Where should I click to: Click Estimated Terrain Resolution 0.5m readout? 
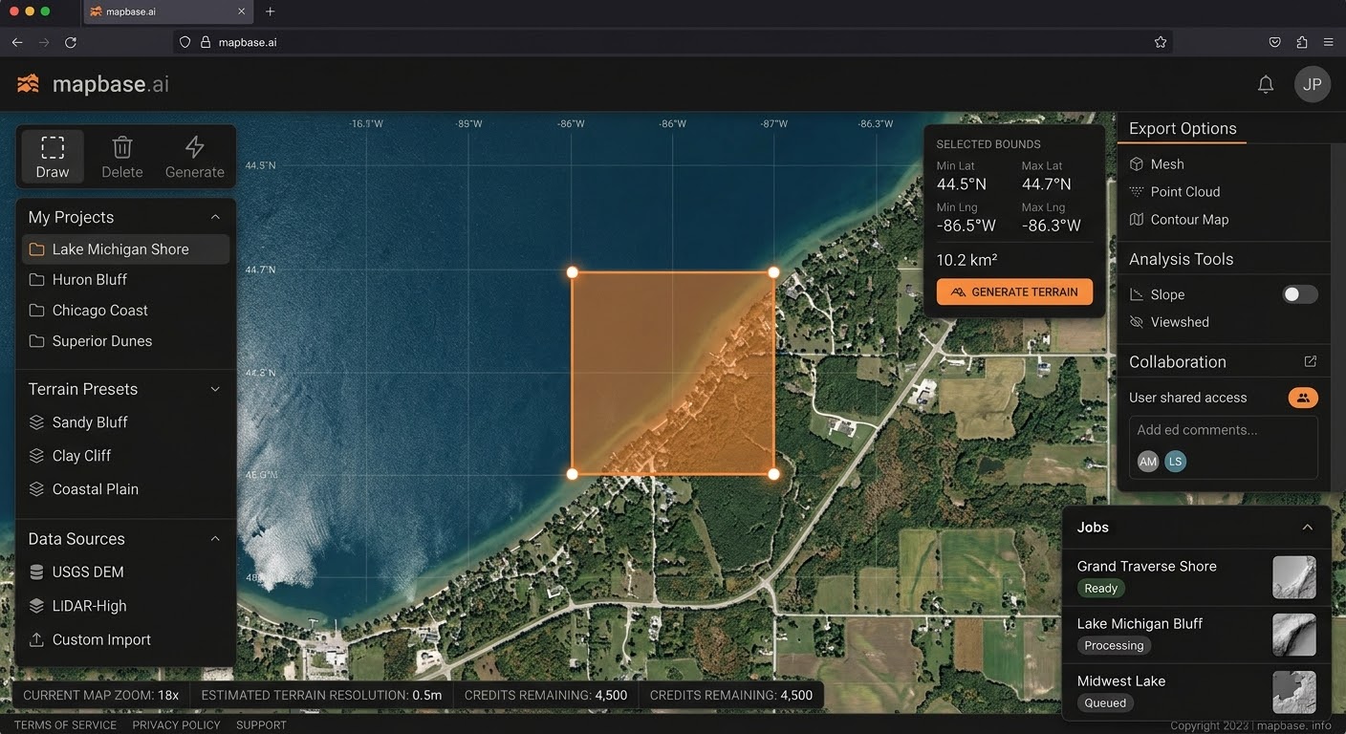pos(321,696)
